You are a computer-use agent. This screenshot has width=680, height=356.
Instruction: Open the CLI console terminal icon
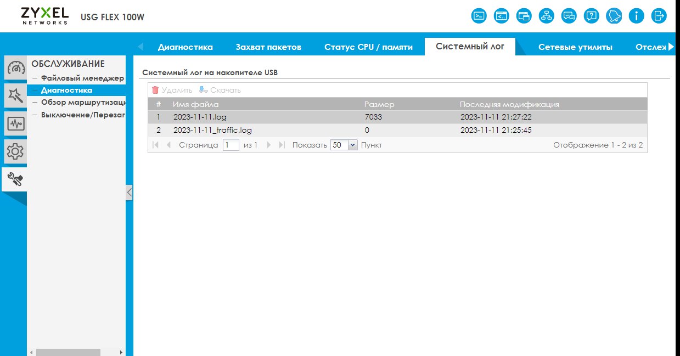[x=479, y=15]
